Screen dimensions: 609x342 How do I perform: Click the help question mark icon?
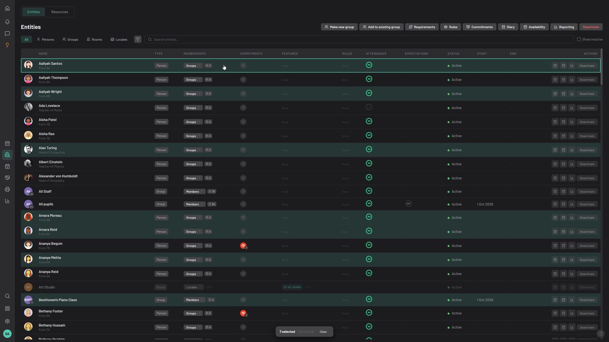click(600, 334)
